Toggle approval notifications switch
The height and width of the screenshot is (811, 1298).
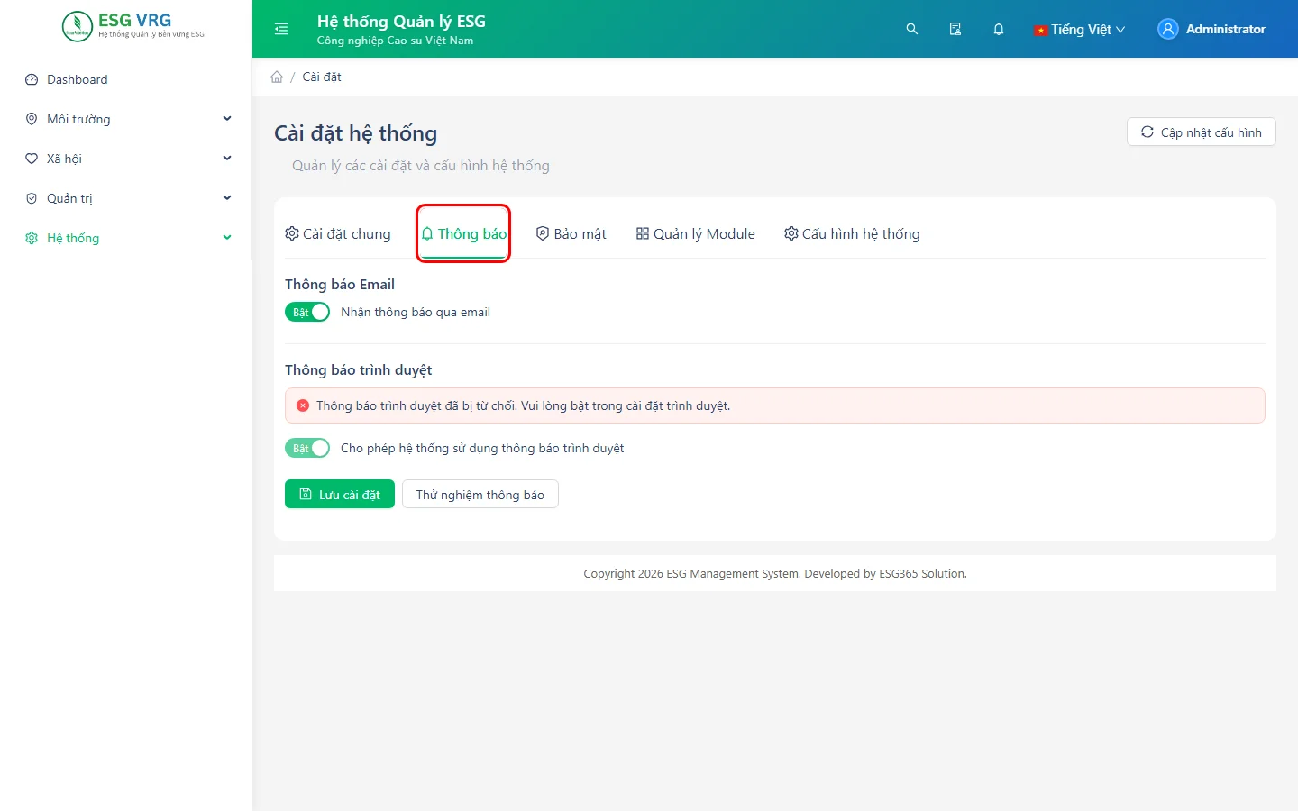pos(307,448)
